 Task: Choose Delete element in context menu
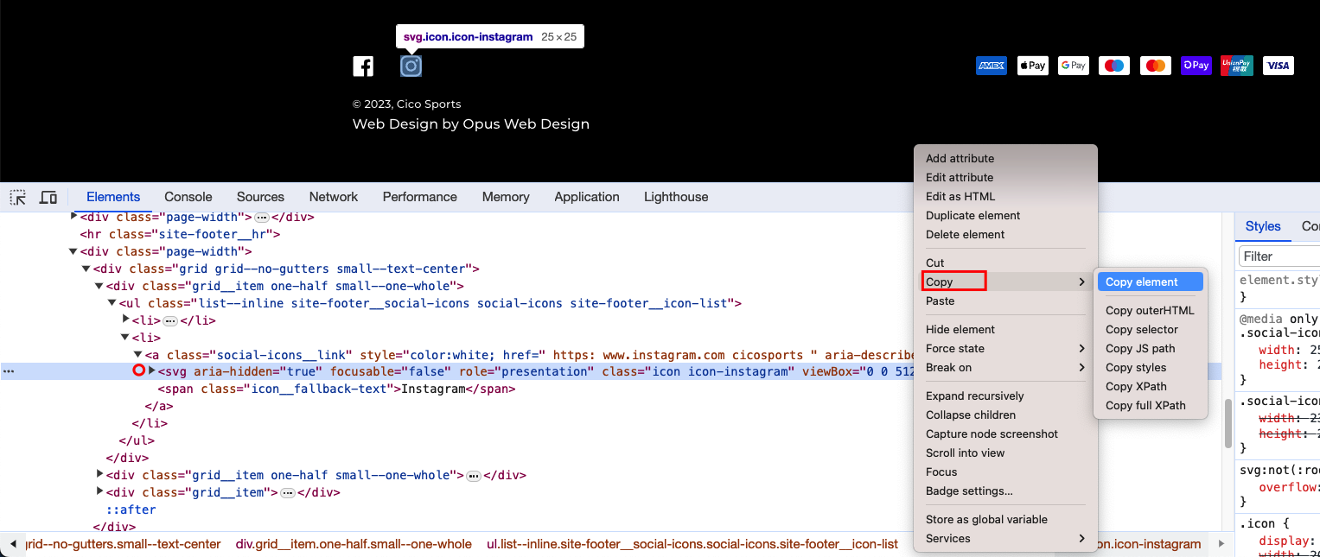coord(1005,235)
